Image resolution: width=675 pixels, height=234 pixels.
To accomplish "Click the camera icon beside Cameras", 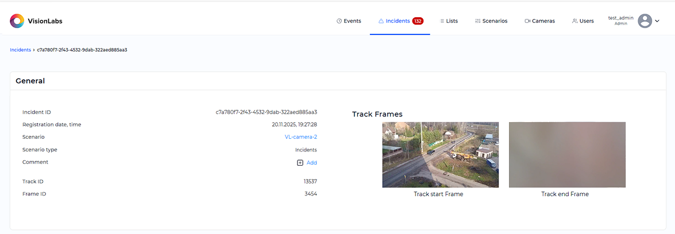I will pos(527,21).
